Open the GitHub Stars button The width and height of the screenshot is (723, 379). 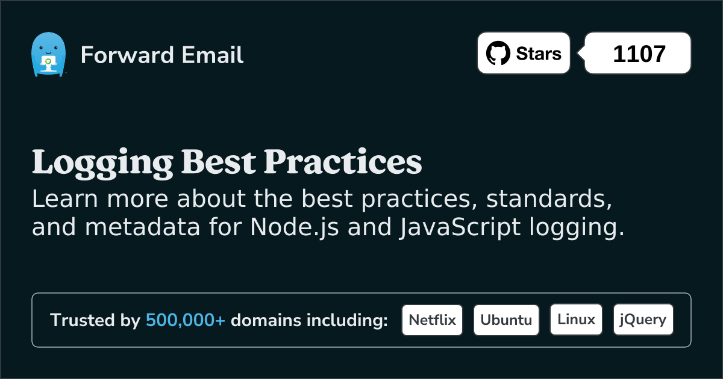(x=524, y=53)
